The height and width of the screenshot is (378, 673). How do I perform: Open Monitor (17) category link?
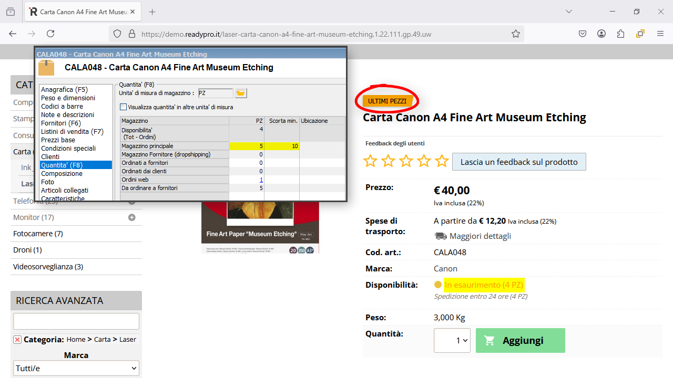coord(34,217)
